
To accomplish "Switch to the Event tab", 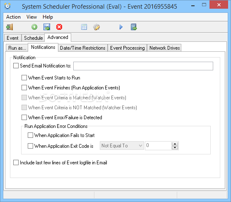I will 12,38.
